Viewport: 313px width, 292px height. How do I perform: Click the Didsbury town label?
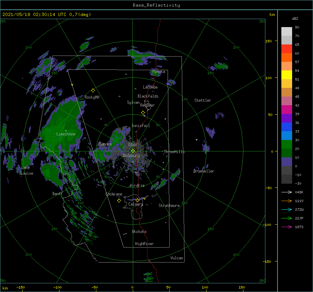(131, 156)
